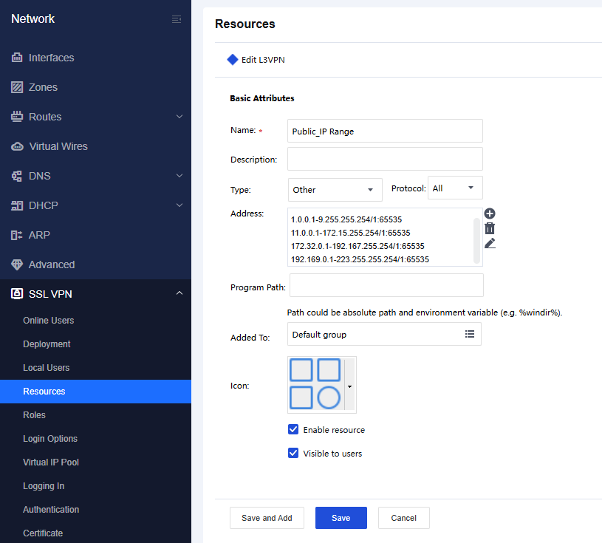
Task: Click the Name input field
Action: pyautogui.click(x=385, y=131)
